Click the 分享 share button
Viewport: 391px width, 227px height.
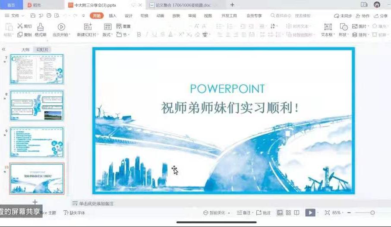tap(381, 16)
